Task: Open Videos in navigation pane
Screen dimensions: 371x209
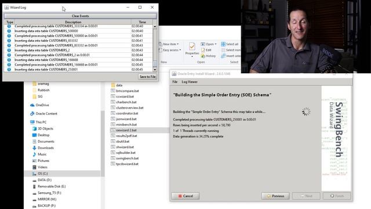Action: pyautogui.click(x=40, y=167)
